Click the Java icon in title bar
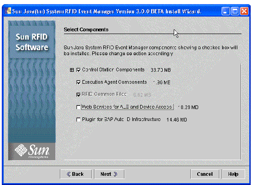 8,11
